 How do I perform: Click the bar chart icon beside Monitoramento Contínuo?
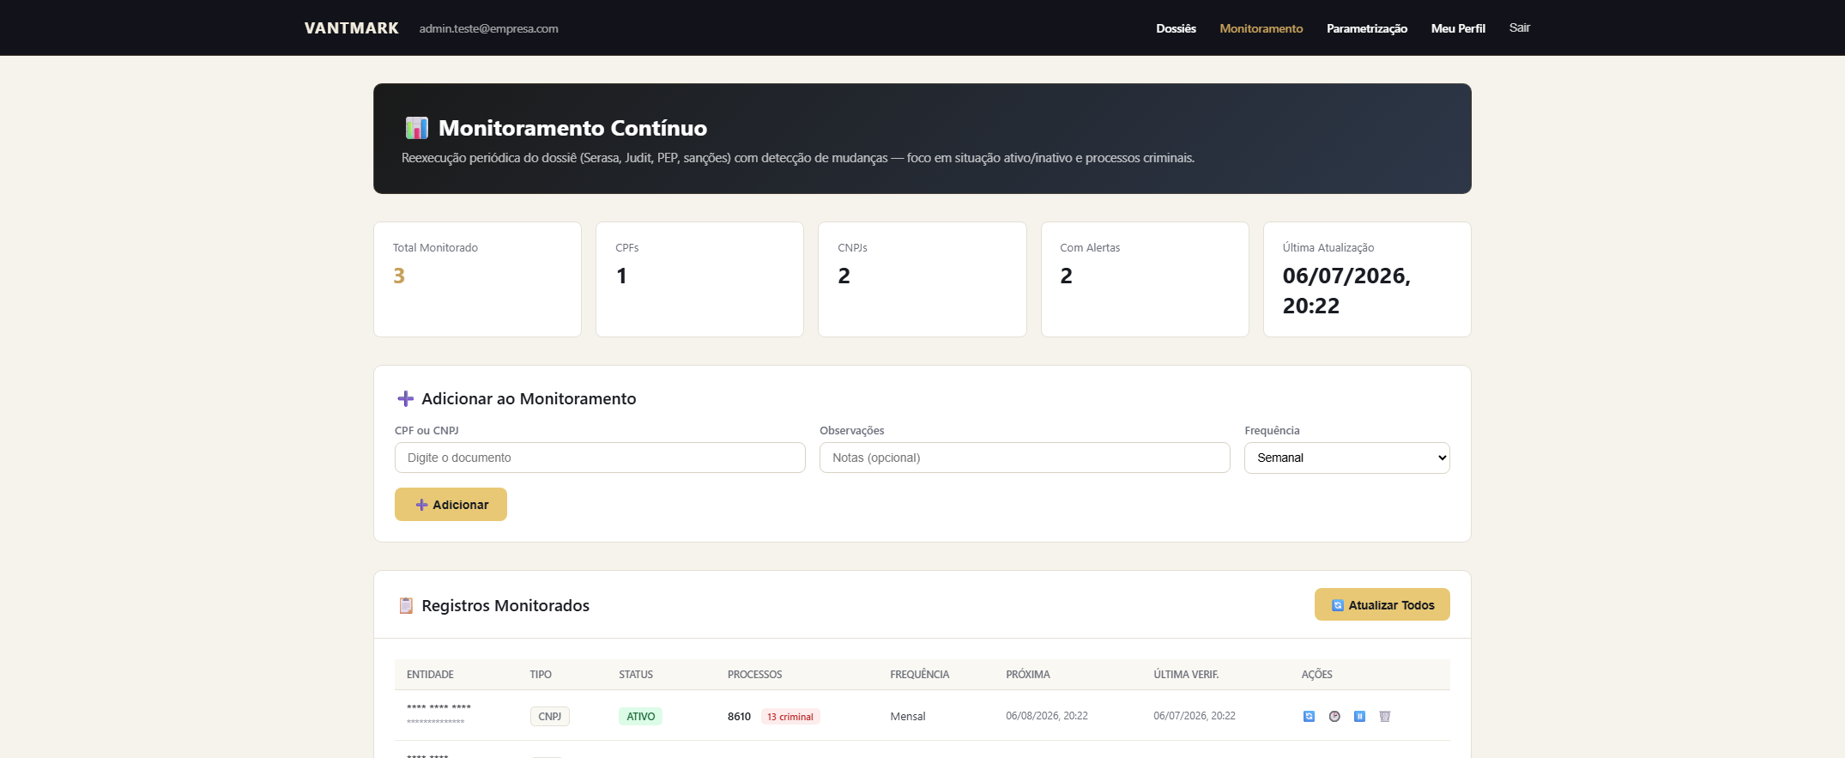[x=416, y=128]
